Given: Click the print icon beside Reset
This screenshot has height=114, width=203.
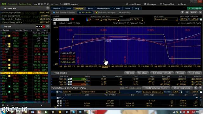Looking at the screenshot, I should pos(187,13).
